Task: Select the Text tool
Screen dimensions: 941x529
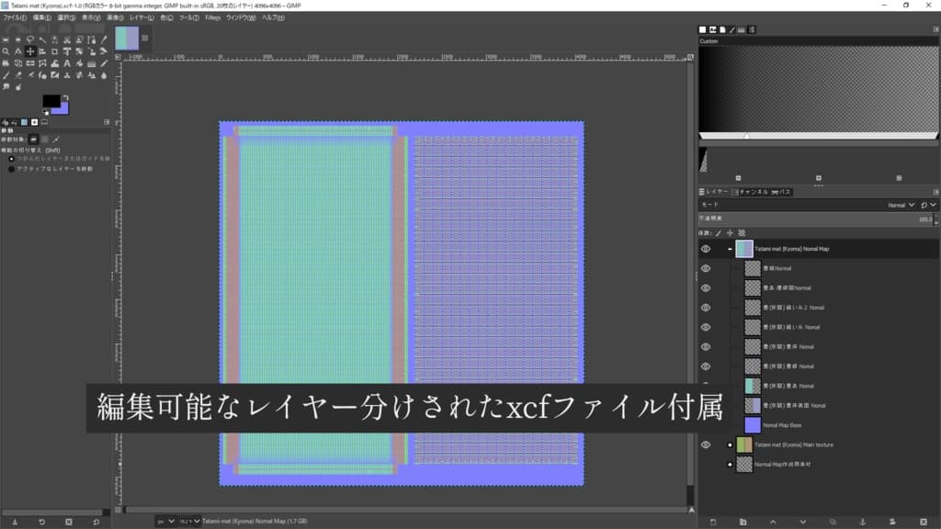Action: [x=67, y=66]
